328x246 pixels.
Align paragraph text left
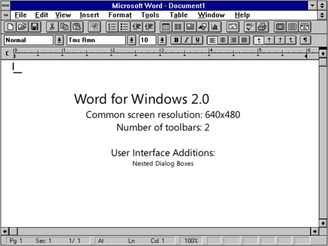coord(213,40)
